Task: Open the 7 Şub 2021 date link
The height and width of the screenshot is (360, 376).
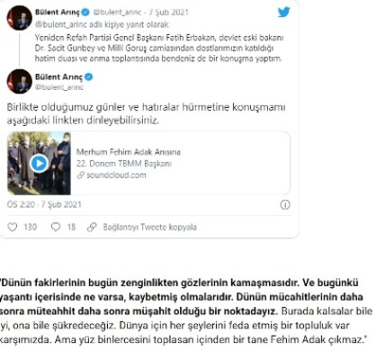Action: tap(168, 13)
